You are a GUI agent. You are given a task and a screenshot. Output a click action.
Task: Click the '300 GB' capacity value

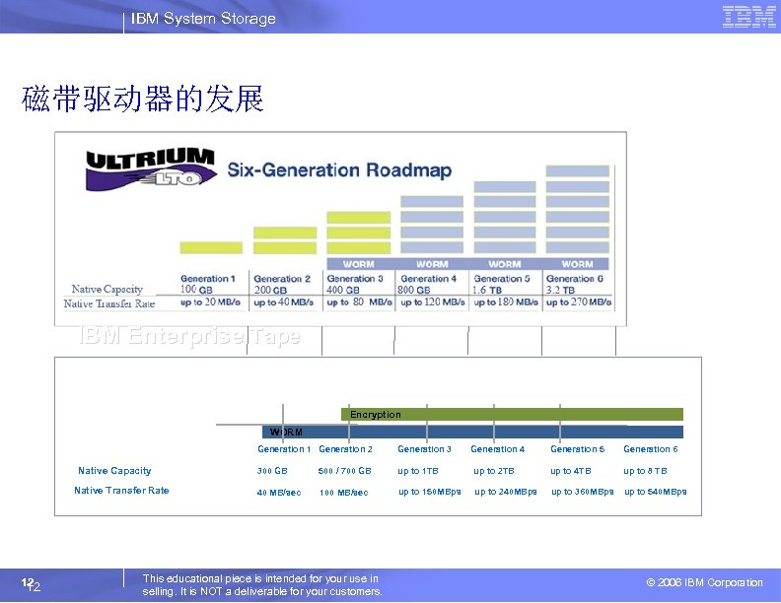[272, 471]
